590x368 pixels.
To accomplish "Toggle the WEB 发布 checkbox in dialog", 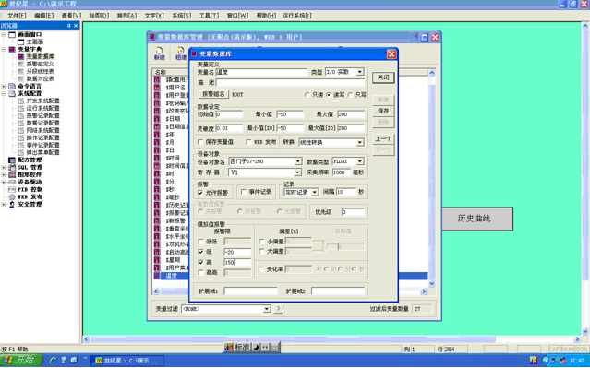I will [248, 142].
